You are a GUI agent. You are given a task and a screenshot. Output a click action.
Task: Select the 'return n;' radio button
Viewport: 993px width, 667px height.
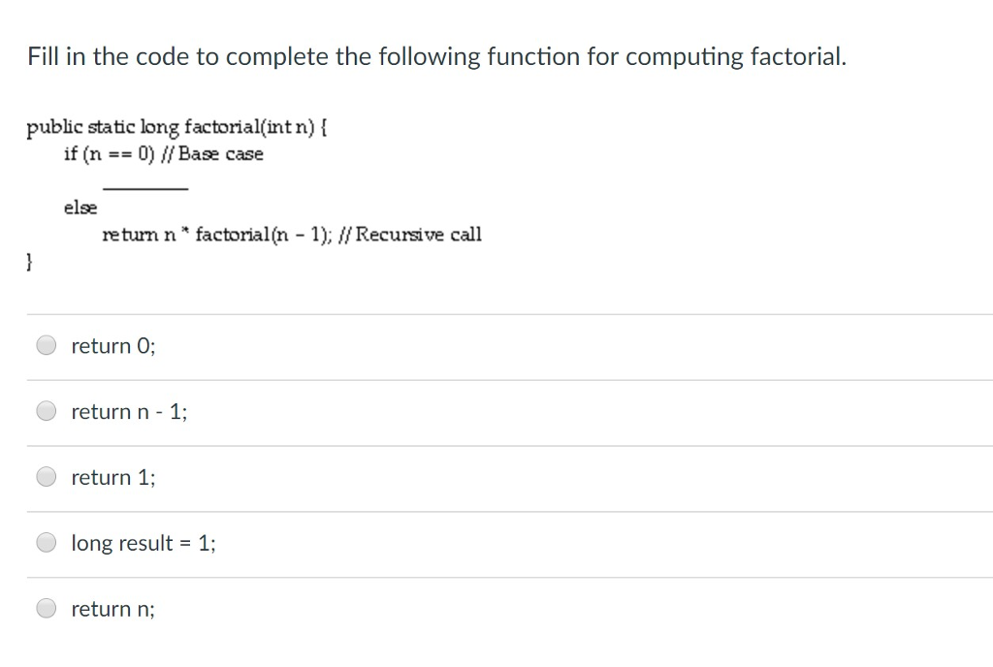click(46, 608)
